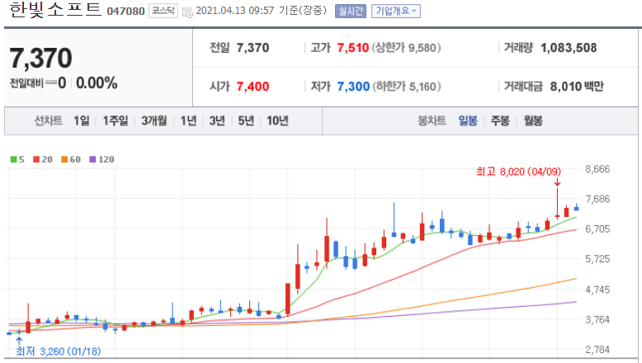Select the 1일 line chart tab

coord(82,120)
